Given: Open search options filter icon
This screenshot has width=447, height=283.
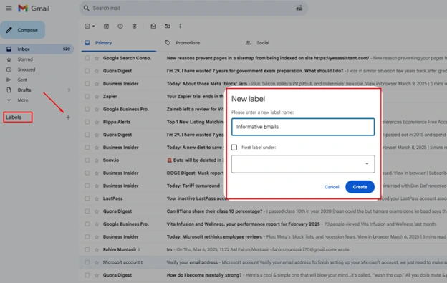Looking at the screenshot, I should (x=299, y=9).
